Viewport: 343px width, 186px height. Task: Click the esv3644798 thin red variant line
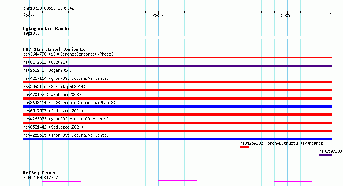point(177,58)
